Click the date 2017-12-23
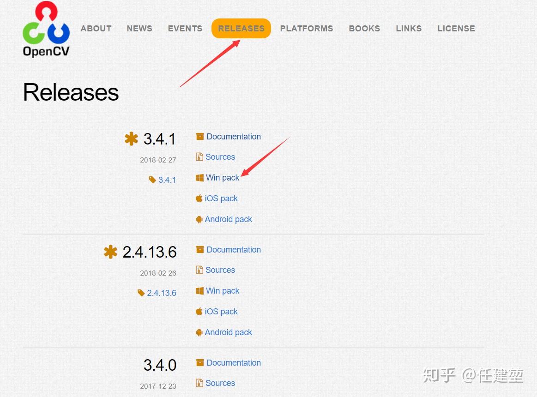The height and width of the screenshot is (397, 537). click(158, 386)
